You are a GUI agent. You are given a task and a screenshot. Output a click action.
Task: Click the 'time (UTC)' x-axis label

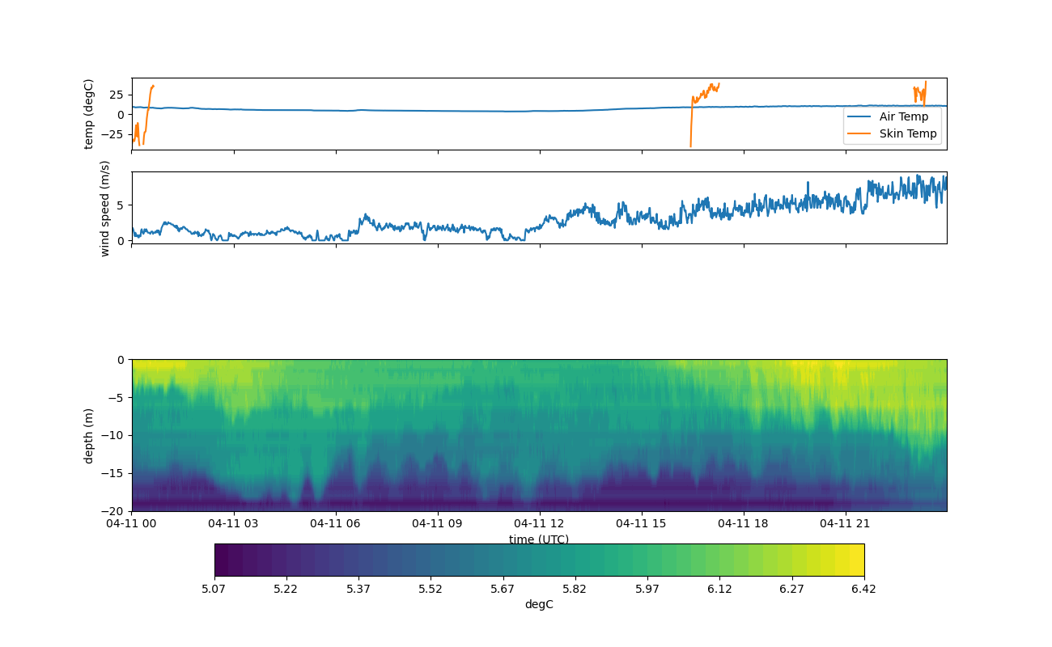(539, 539)
